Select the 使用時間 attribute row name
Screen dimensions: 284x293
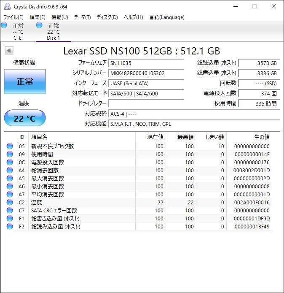42,154
